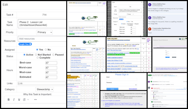Screen dimensions: 188x109
Task: Click the Most-case hours field showing 47
Action: (x=51, y=72)
